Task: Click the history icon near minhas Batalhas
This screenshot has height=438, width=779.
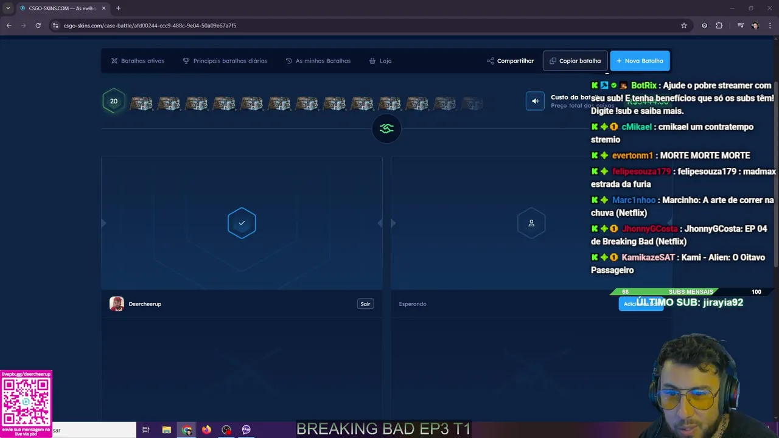Action: tap(289, 61)
